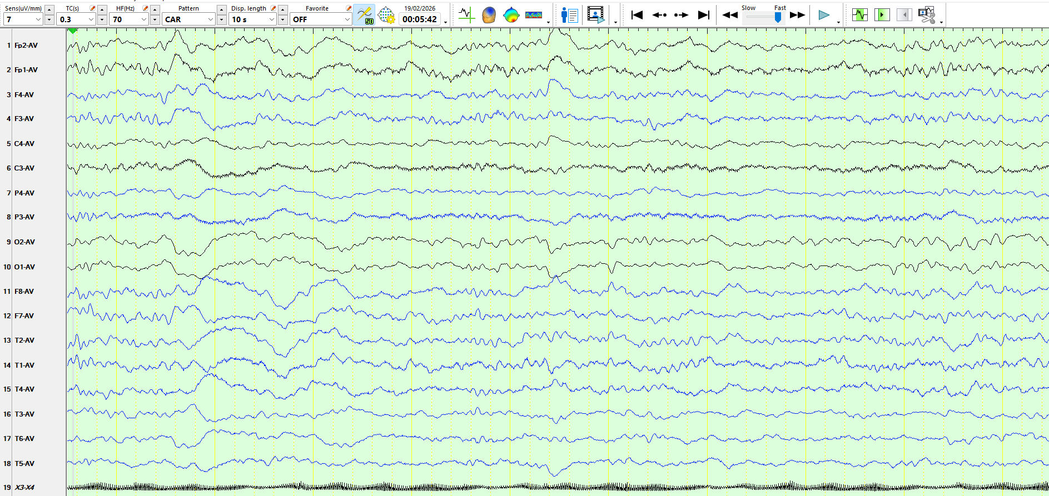The image size is (1049, 496).
Task: Select the O1-AV channel label
Action: (24, 267)
